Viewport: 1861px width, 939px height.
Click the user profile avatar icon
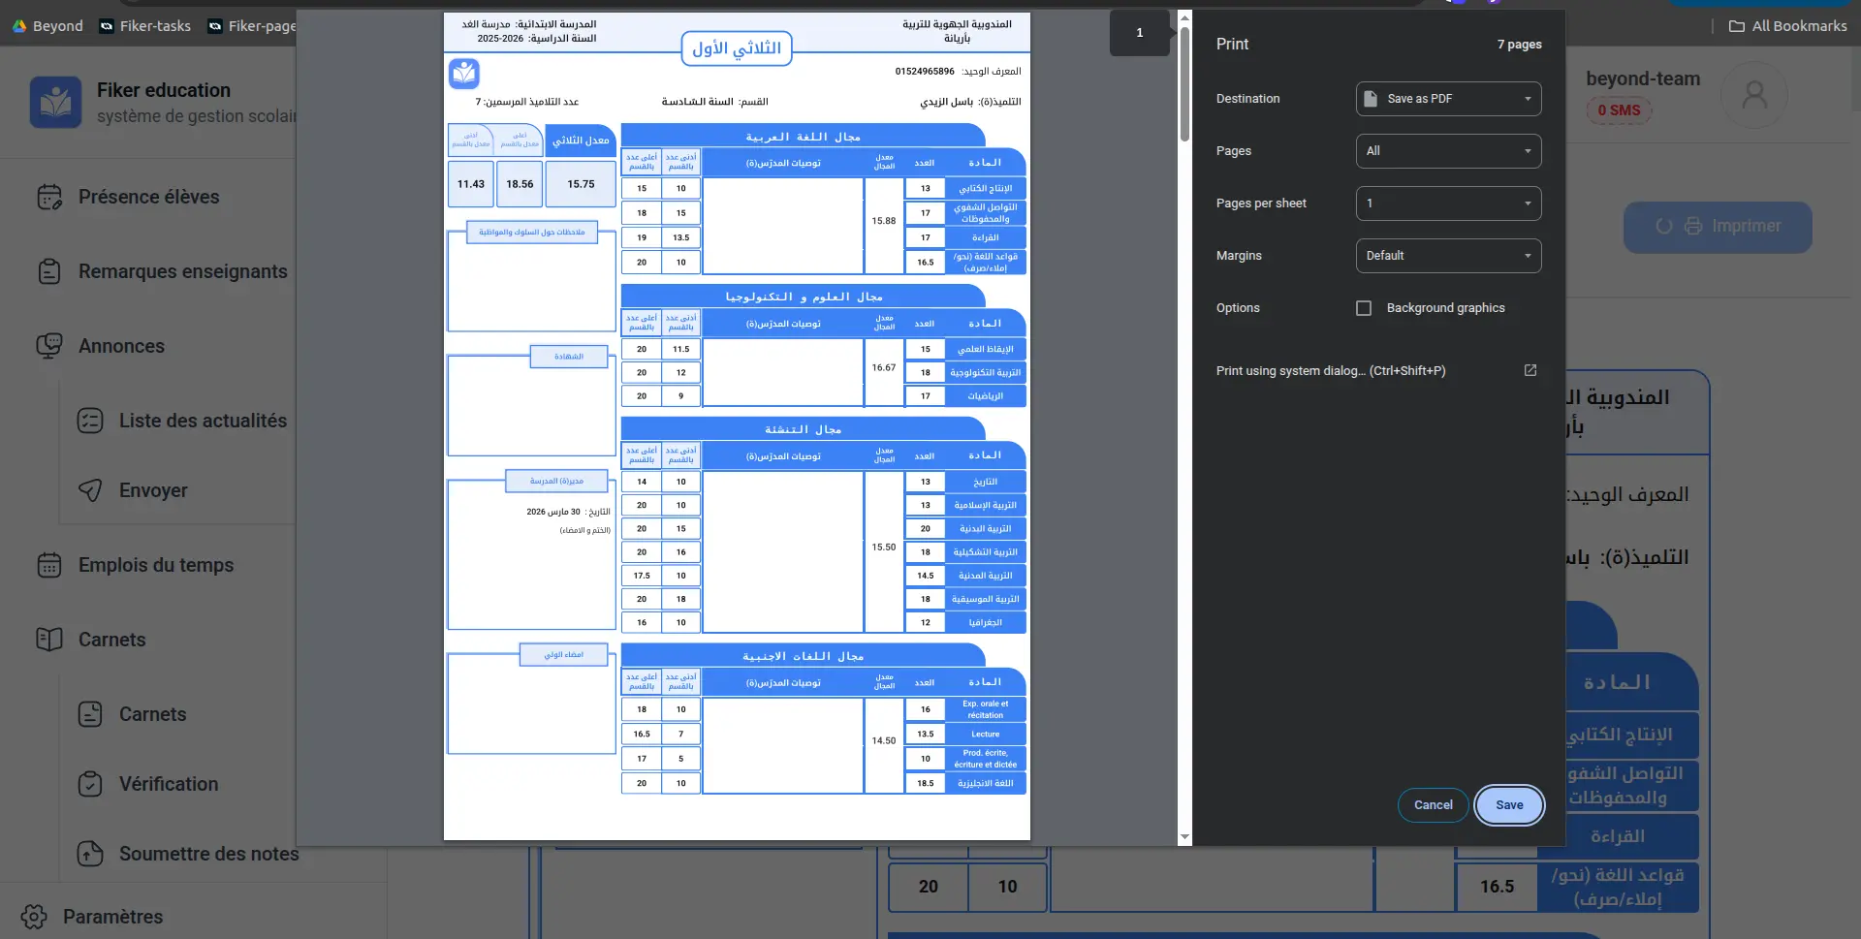pyautogui.click(x=1753, y=95)
